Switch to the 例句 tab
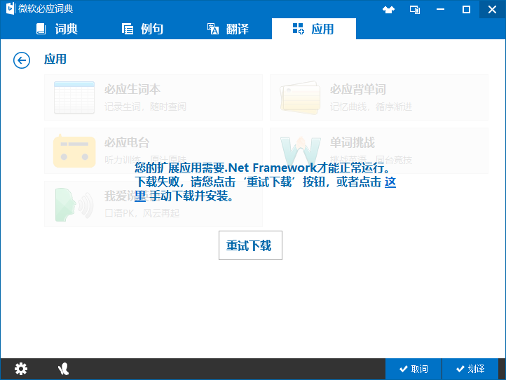The height and width of the screenshot is (380, 506). point(142,29)
